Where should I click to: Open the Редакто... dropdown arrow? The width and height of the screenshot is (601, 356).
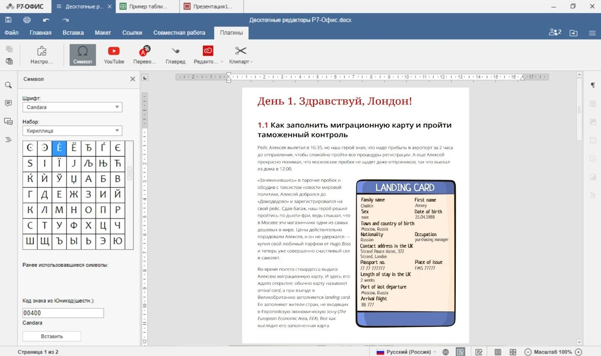point(222,62)
